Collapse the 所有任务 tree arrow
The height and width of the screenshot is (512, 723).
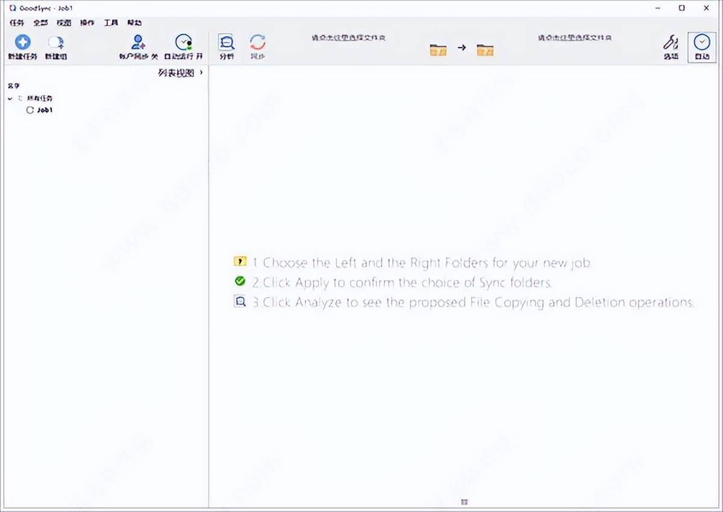[10, 98]
